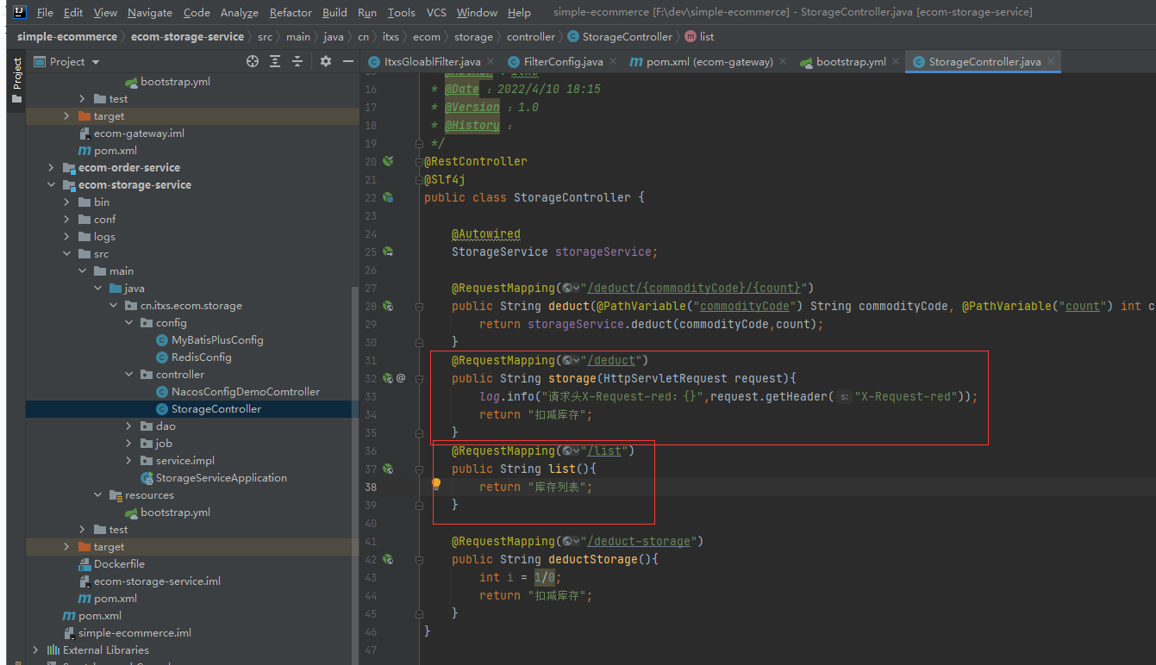Expand the logs folder
Screen dimensions: 1156x665
click(67, 237)
